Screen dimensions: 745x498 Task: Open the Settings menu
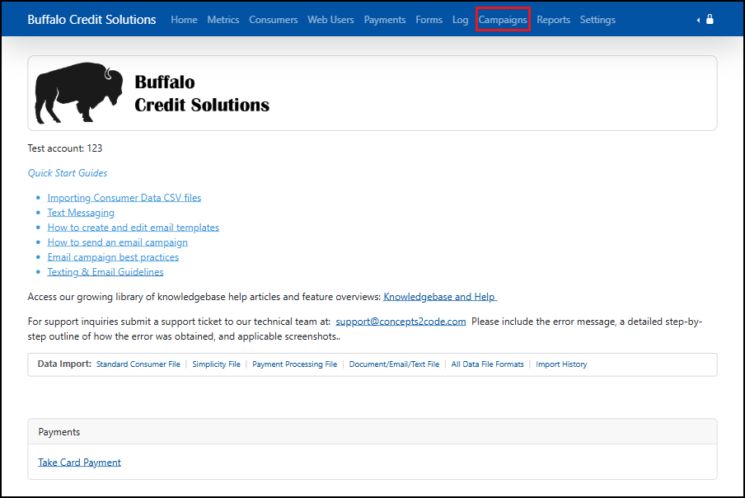click(597, 20)
